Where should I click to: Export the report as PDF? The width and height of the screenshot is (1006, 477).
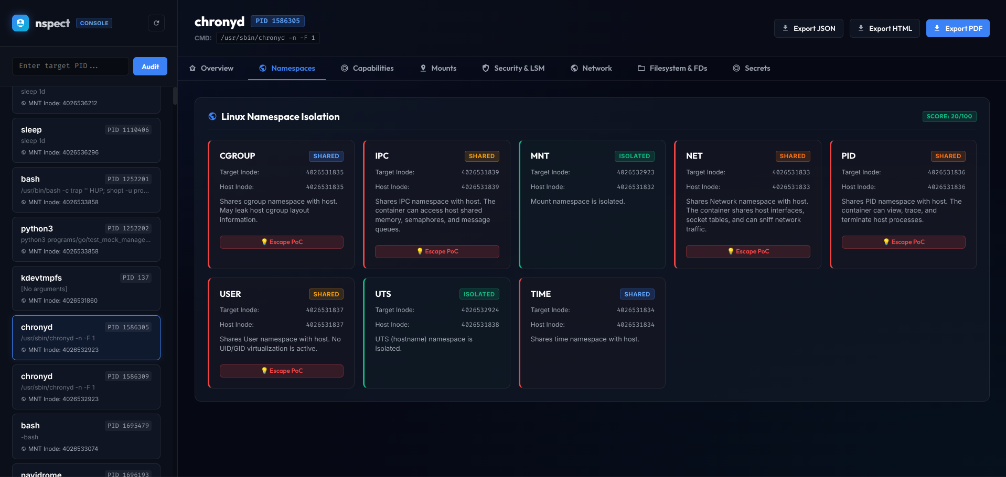(x=958, y=28)
